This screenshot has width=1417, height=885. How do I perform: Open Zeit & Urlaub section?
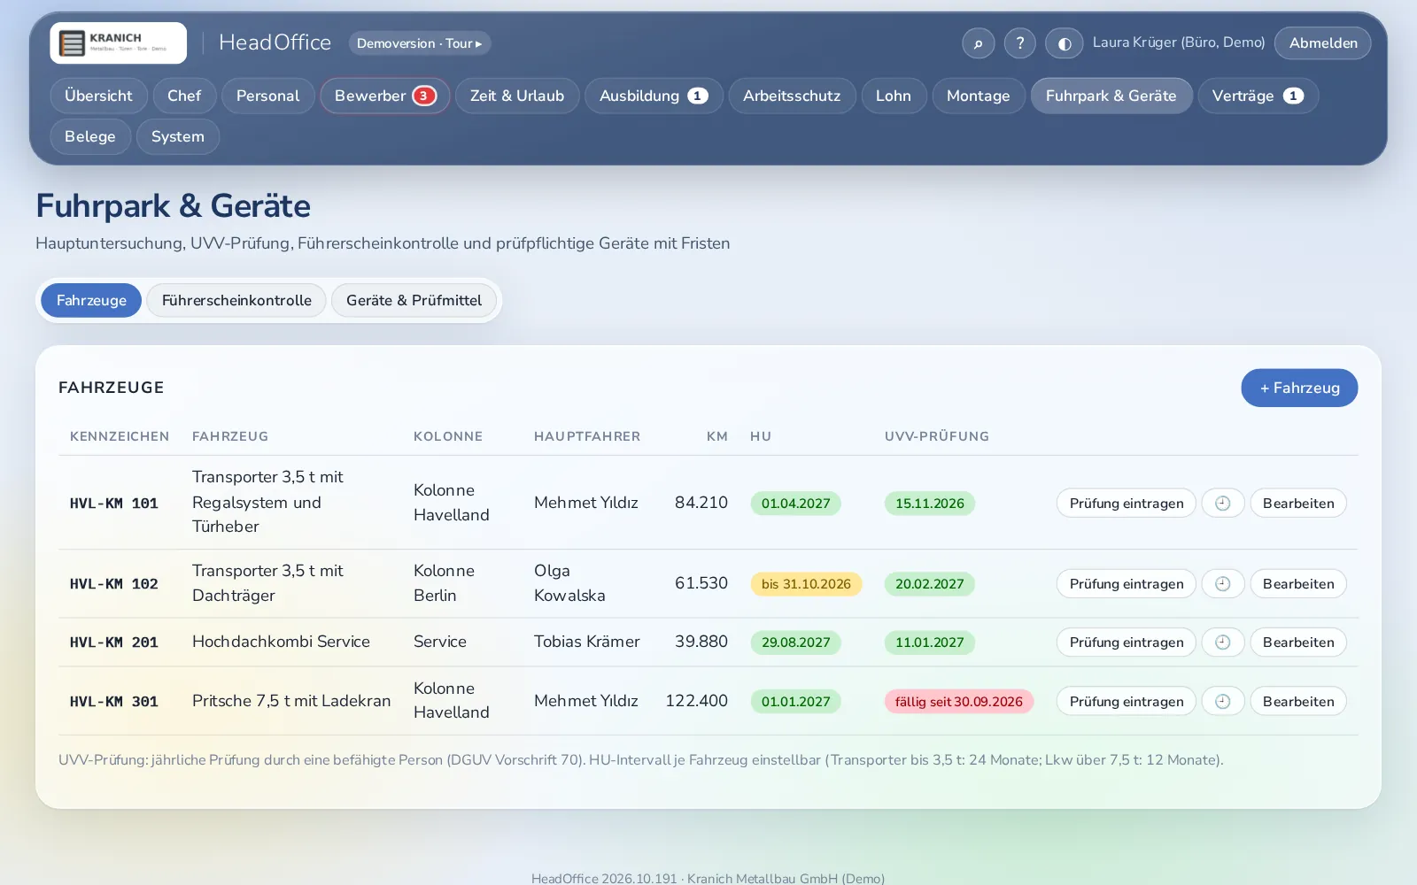(x=517, y=96)
